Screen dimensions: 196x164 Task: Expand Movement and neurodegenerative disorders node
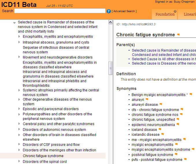[x=19, y=57]
